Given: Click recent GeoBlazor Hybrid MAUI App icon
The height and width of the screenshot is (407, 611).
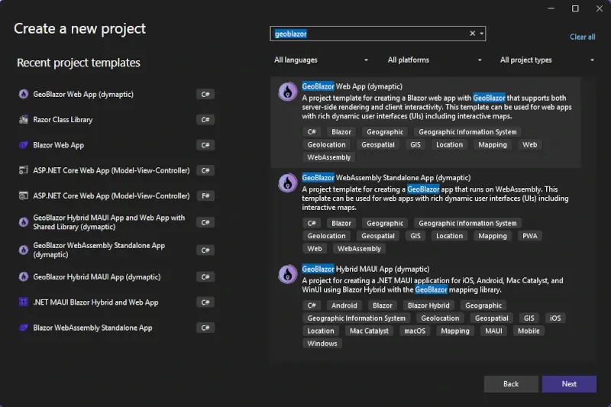Looking at the screenshot, I should point(24,277).
